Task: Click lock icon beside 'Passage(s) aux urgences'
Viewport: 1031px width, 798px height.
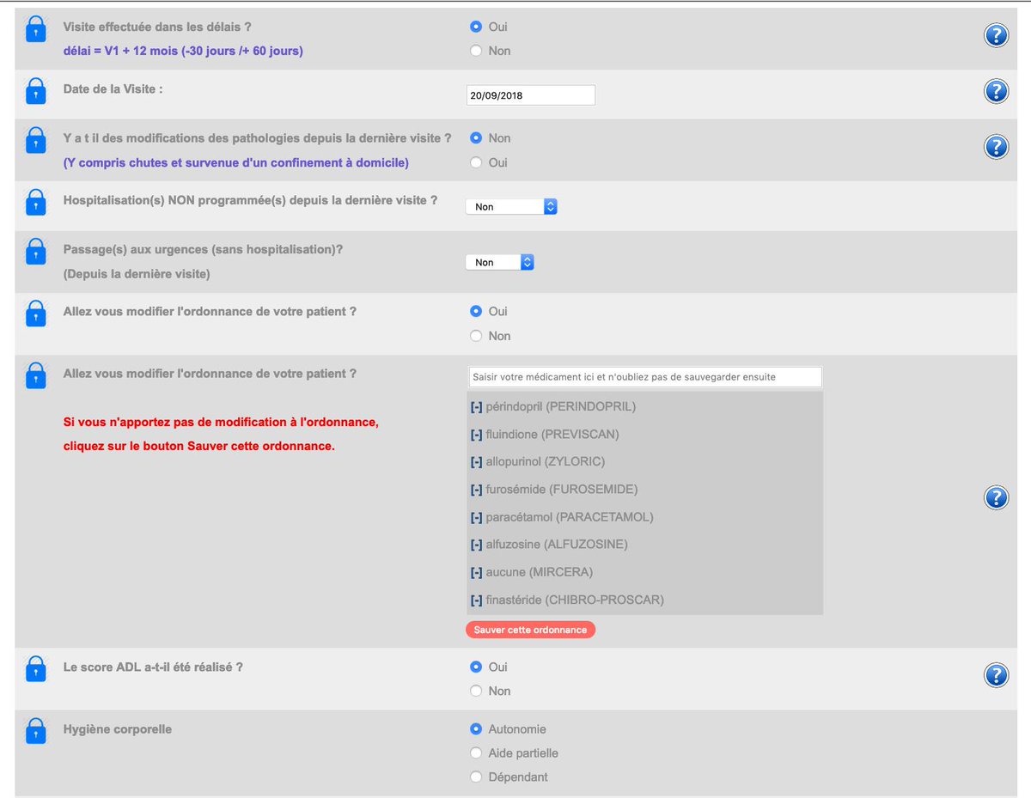Action: [35, 252]
